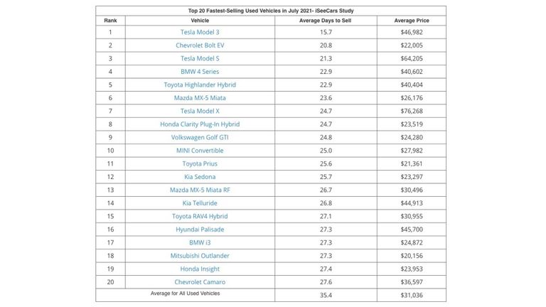Open the Honda Insight link
This screenshot has width=546, height=307.
(x=200, y=269)
